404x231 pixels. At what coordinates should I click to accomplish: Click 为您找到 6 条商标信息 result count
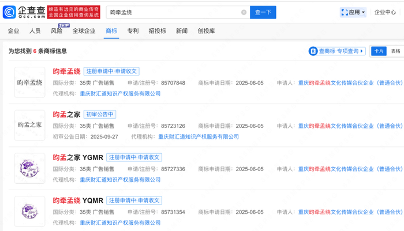[38, 51]
